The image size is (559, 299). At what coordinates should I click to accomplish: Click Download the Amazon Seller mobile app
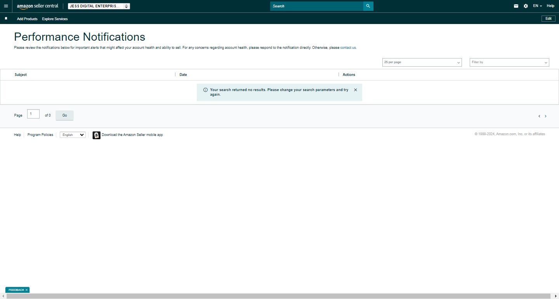point(132,135)
